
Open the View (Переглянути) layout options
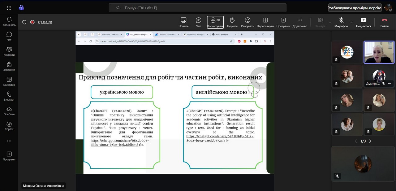click(x=265, y=22)
